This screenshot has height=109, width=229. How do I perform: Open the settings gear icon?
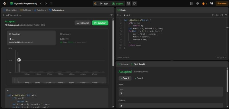(x=198, y=3)
